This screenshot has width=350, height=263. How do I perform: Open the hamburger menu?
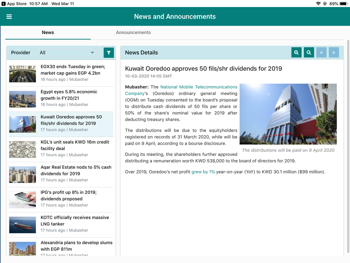[x=9, y=16]
